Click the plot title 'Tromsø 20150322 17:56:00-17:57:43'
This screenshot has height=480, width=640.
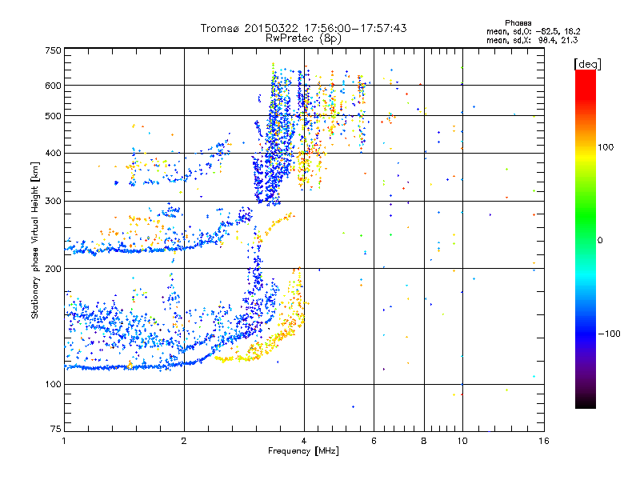303,28
